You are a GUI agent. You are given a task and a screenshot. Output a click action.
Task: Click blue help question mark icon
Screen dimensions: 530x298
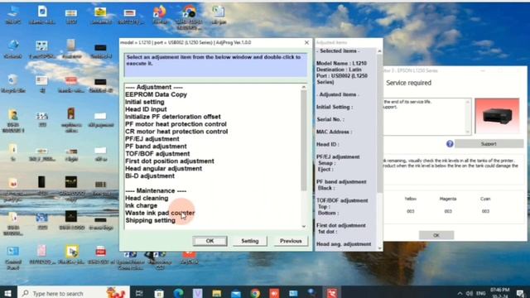pos(450,143)
